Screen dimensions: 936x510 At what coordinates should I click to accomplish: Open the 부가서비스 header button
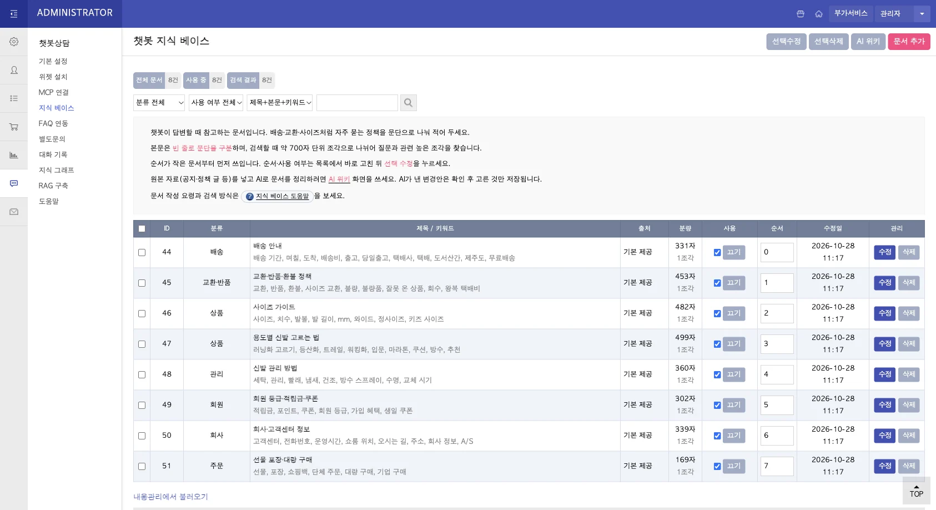coord(851,14)
